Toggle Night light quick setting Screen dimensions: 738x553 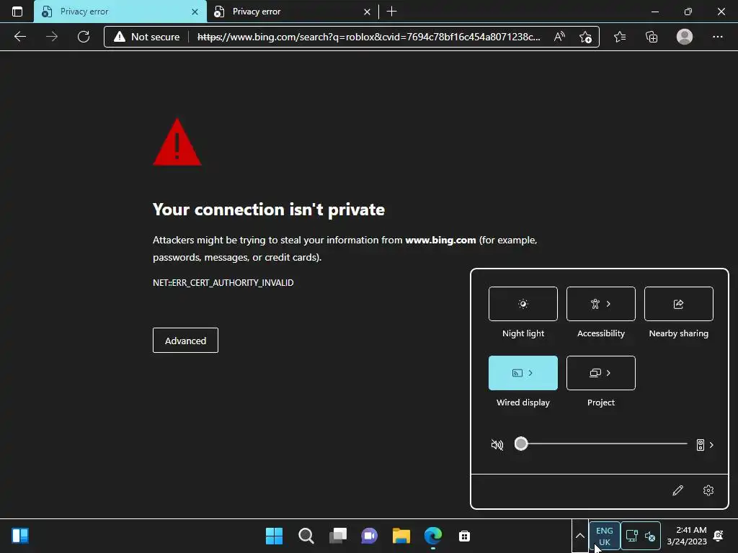tap(523, 304)
